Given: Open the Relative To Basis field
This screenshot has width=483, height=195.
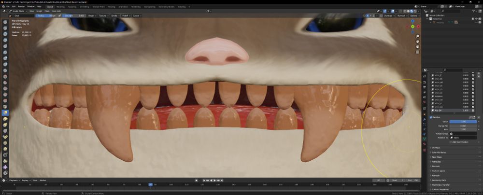Looking at the screenshot, I should 463,138.
